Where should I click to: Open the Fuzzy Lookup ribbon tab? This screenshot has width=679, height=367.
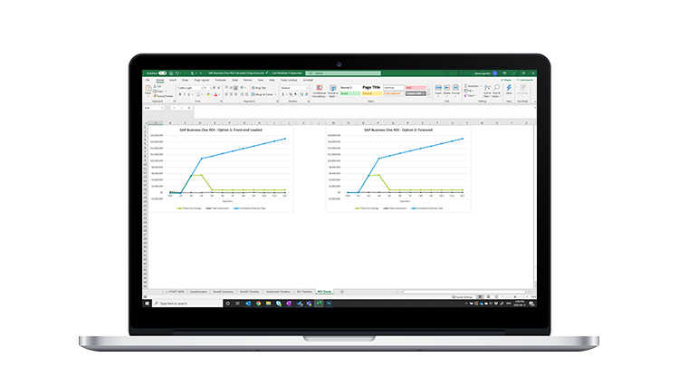289,80
